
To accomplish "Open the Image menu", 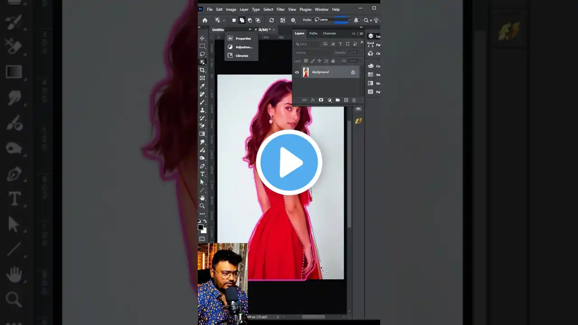I will pyautogui.click(x=231, y=9).
